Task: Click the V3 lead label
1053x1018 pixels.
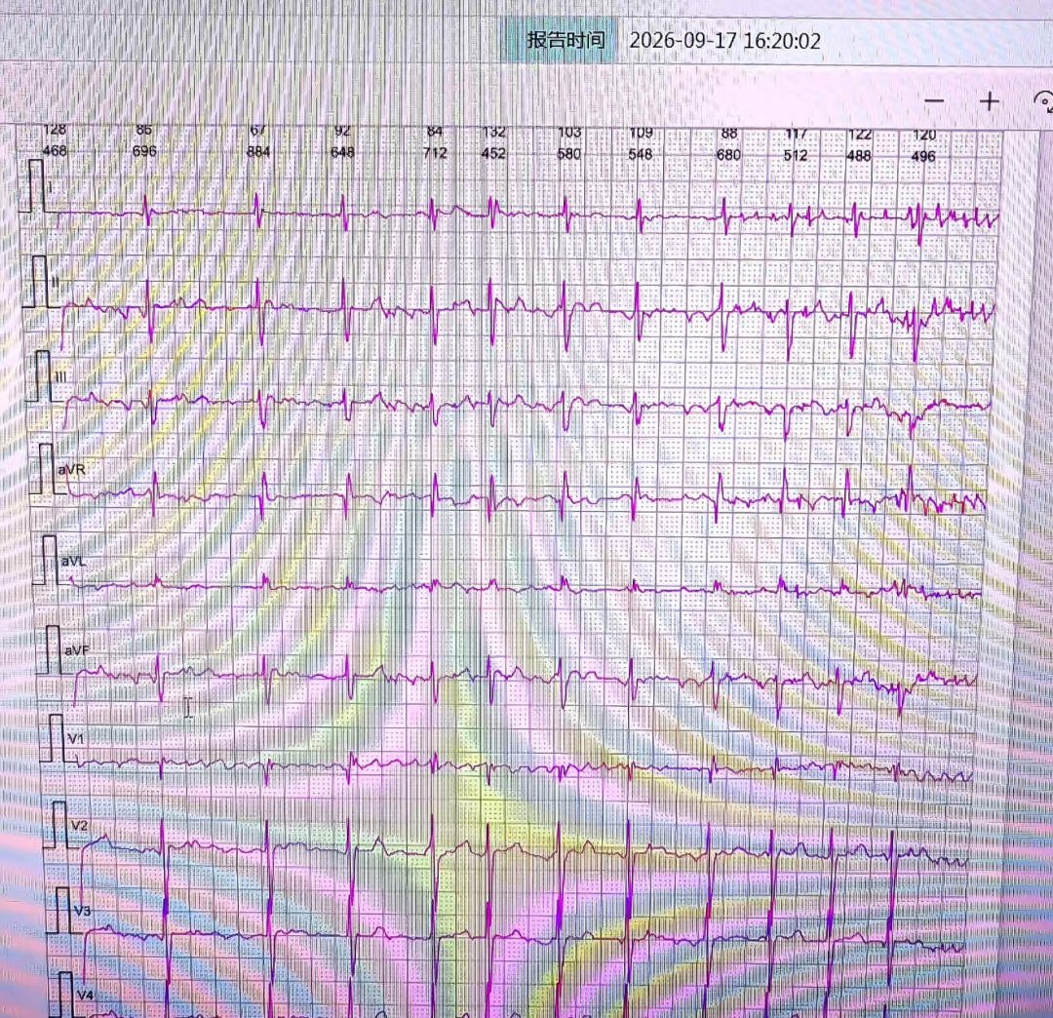Action: click(83, 912)
